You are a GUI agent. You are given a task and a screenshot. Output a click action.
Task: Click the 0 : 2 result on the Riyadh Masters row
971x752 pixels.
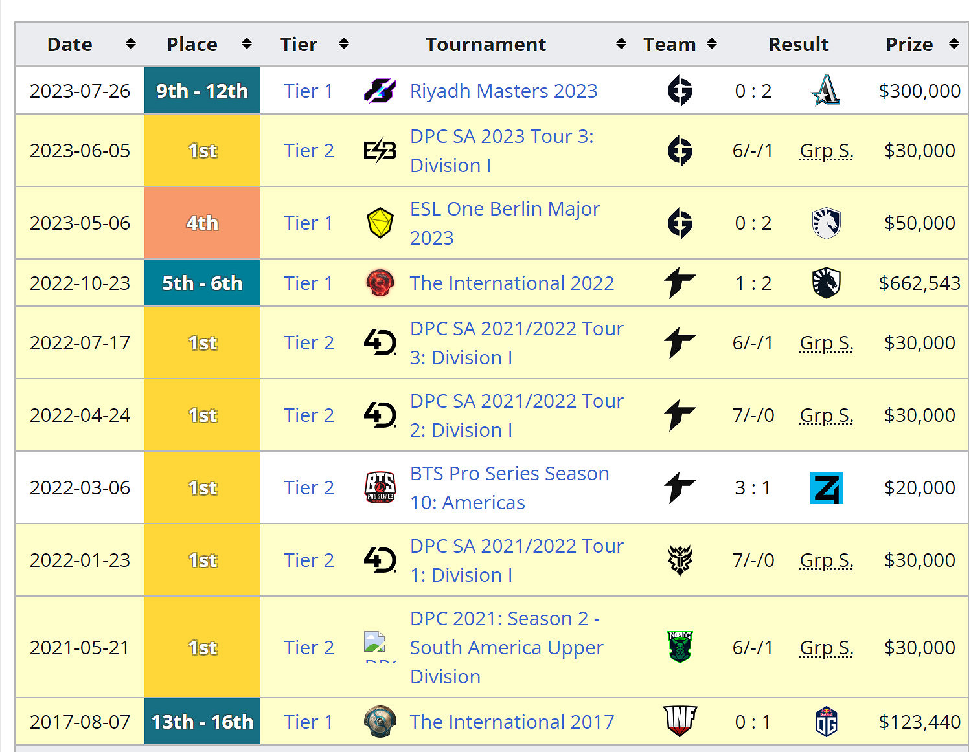753,91
